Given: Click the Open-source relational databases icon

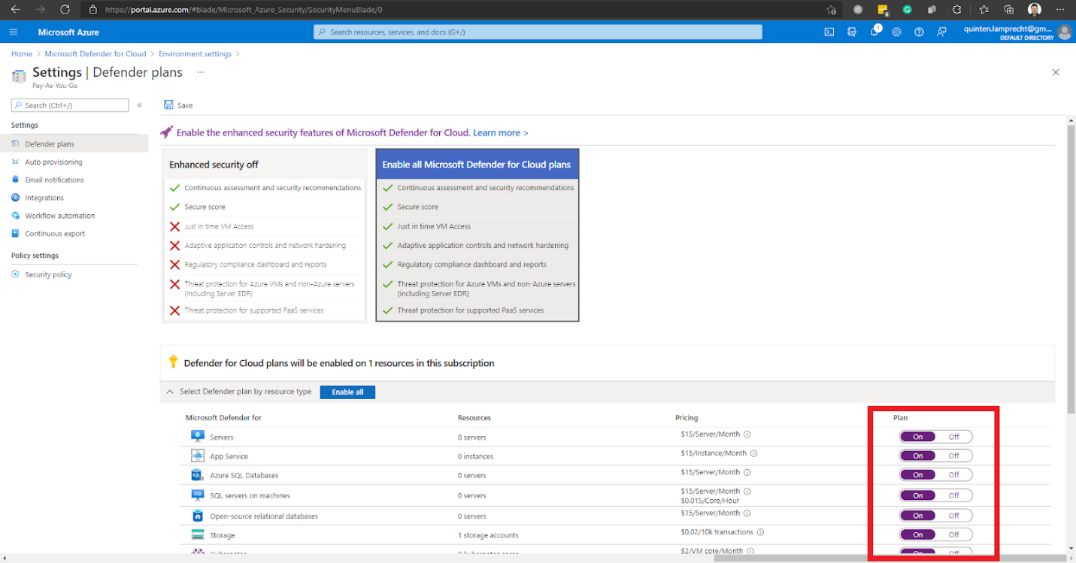Looking at the screenshot, I should (198, 516).
